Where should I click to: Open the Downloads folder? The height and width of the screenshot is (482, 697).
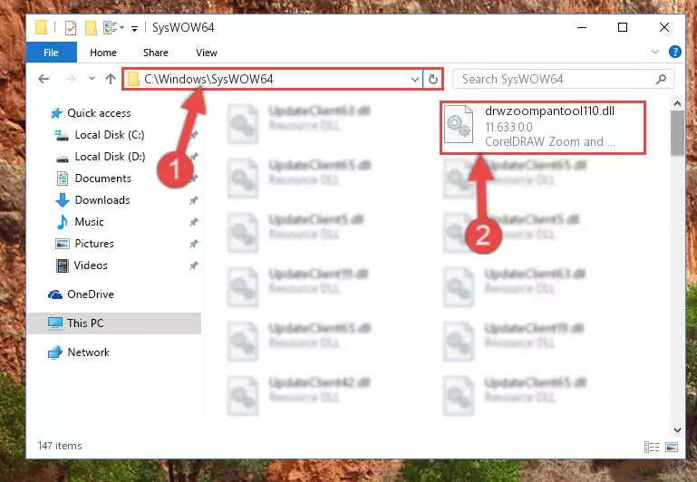[x=102, y=200]
